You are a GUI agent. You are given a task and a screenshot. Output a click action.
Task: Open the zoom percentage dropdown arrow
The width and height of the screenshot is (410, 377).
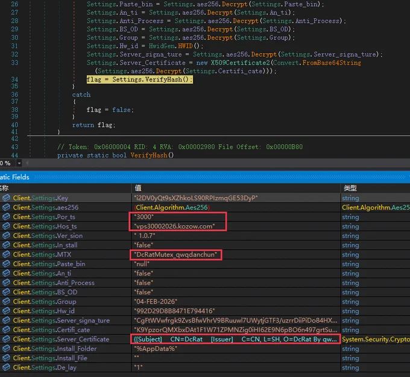tap(19, 163)
